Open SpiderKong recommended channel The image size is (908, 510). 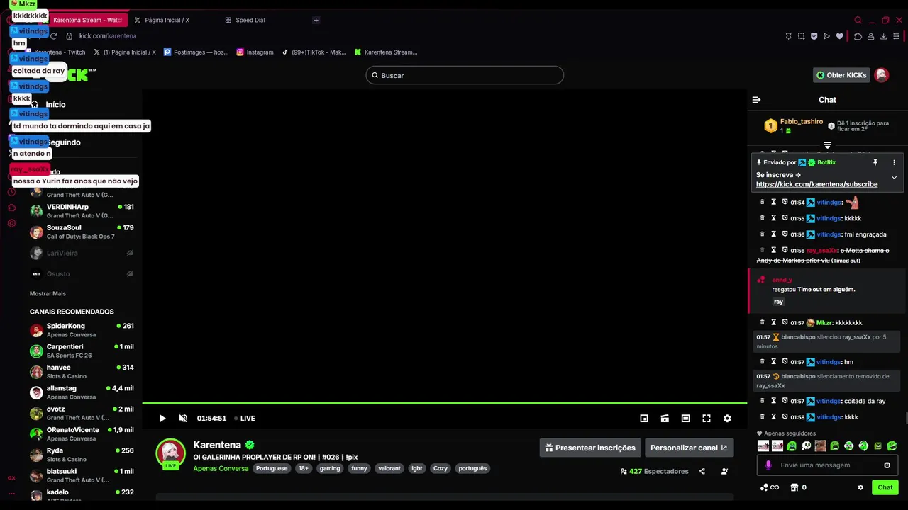pos(82,330)
